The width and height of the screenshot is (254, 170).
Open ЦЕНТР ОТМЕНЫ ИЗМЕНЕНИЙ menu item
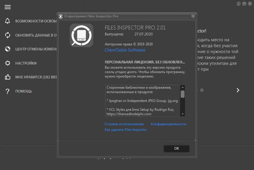(36, 49)
